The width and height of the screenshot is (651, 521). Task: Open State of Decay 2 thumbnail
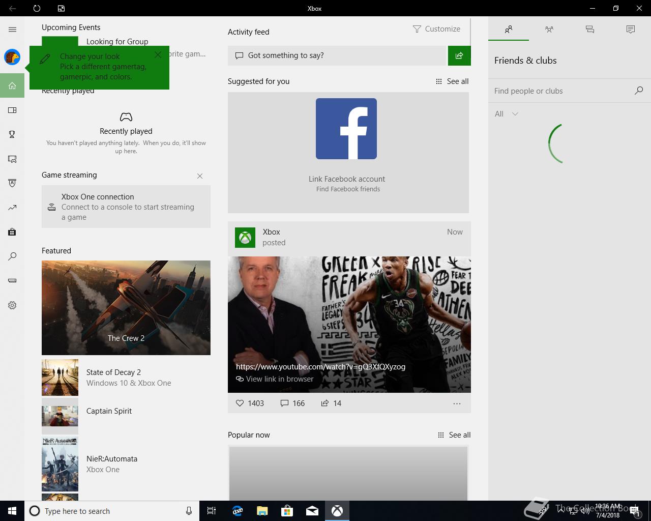60,378
